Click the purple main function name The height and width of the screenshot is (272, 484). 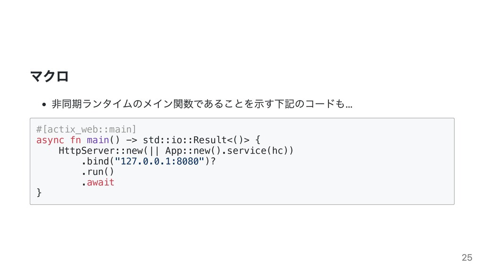pyautogui.click(x=98, y=140)
